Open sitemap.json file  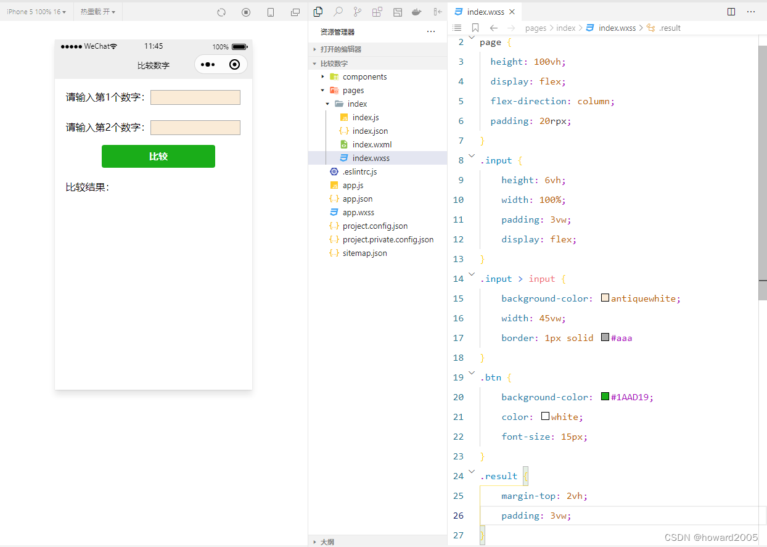[x=377, y=253]
